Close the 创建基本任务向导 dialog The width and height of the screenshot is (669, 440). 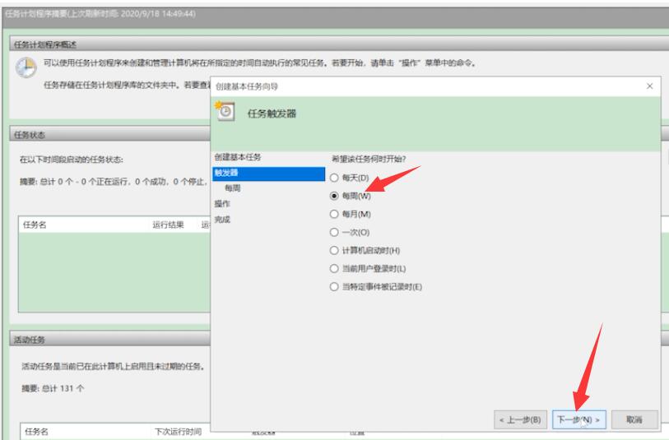649,86
